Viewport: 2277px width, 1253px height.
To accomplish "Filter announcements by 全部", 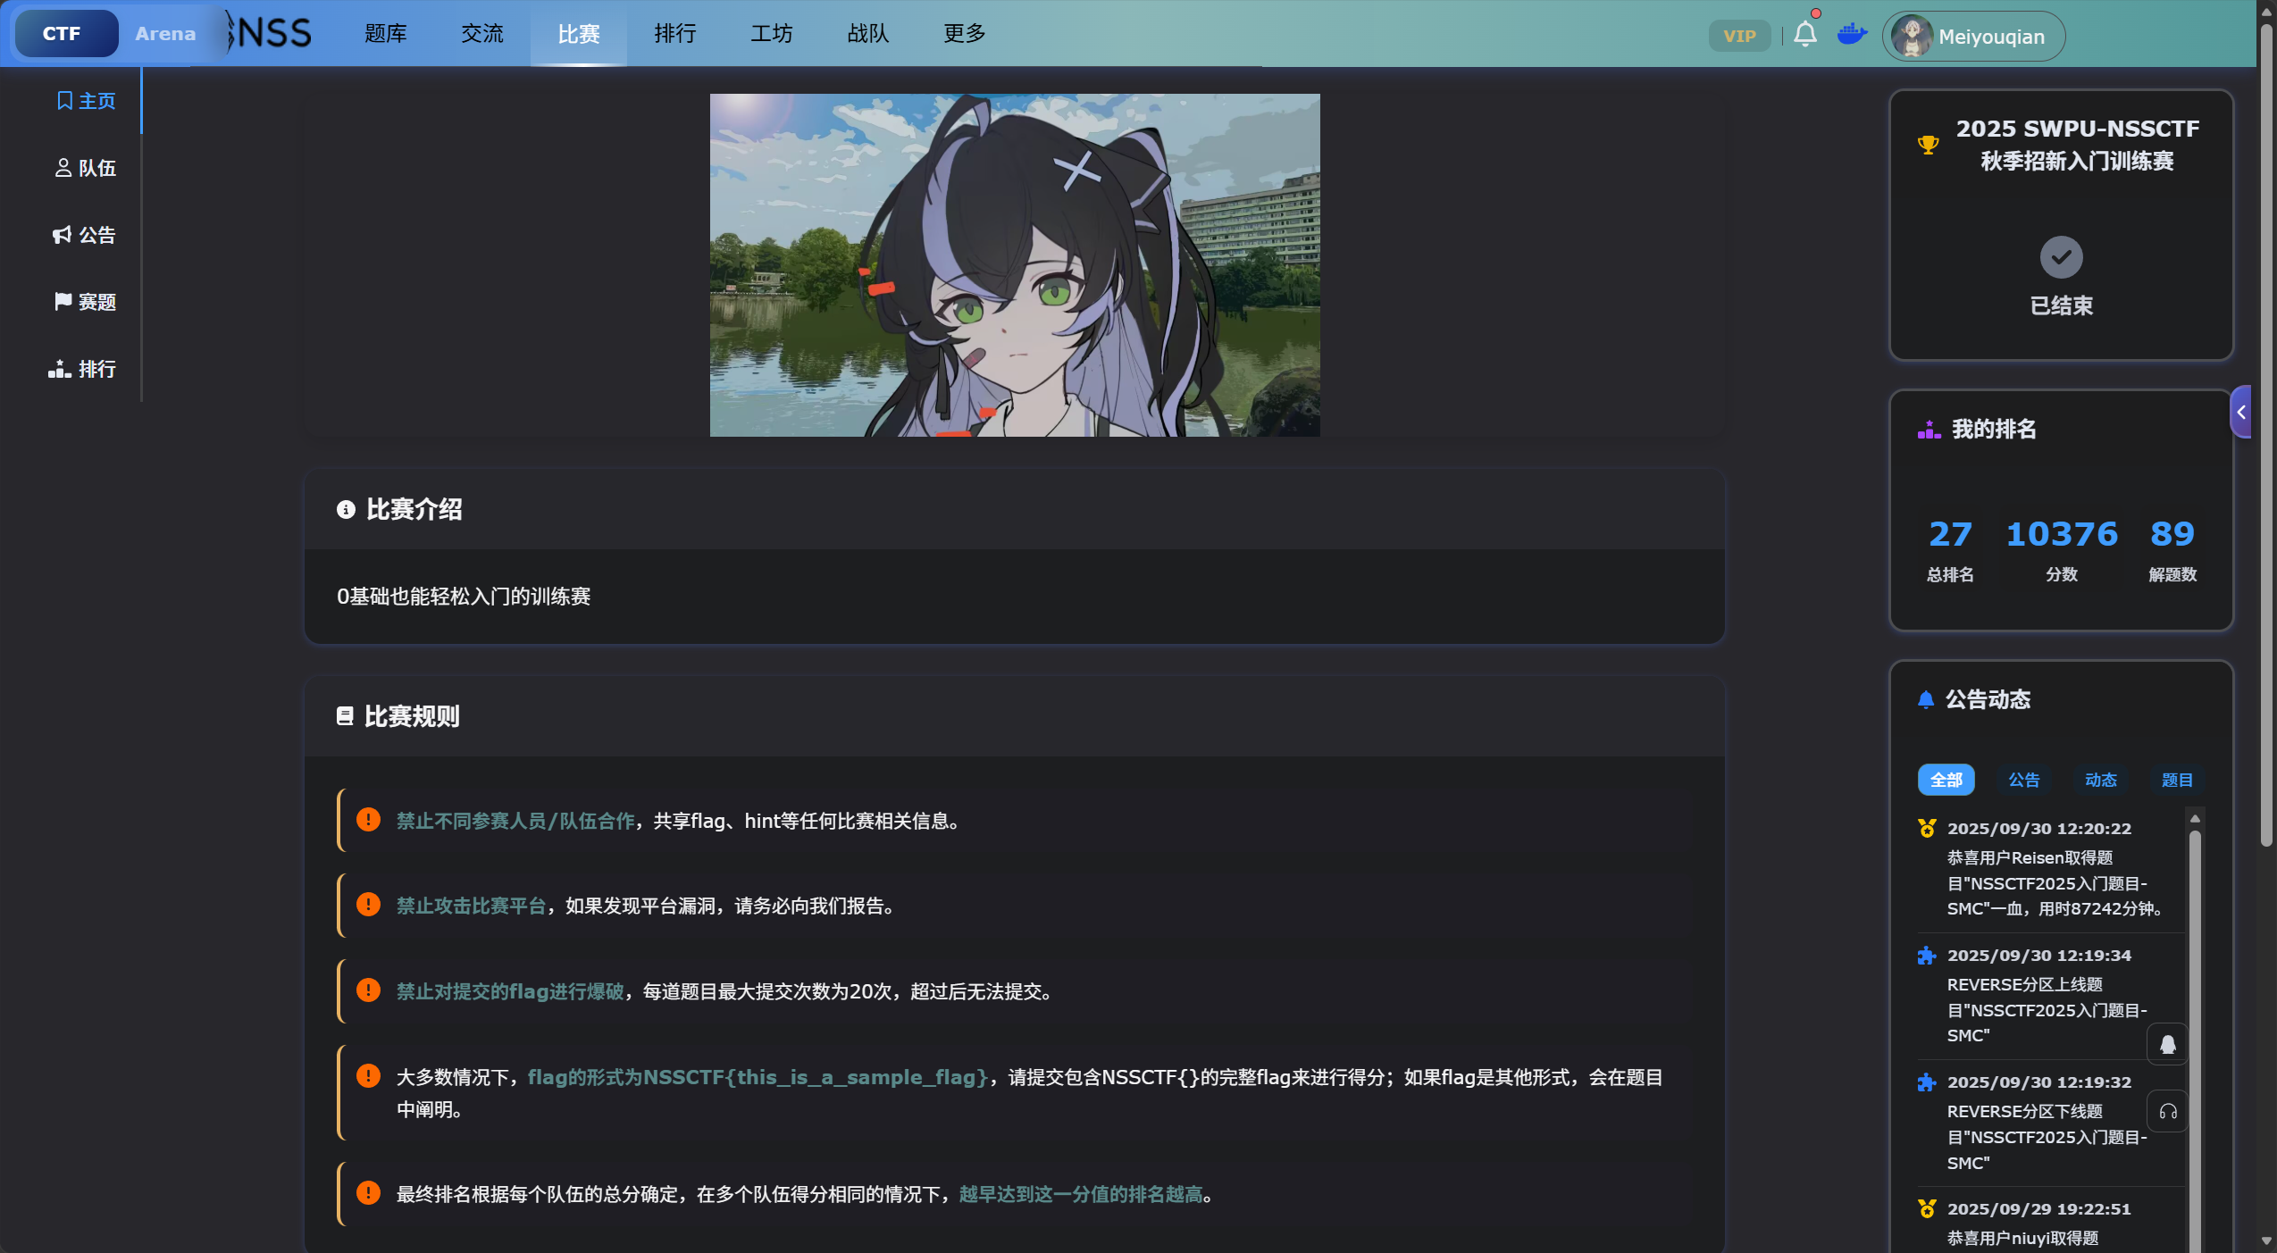I will pos(1946,780).
